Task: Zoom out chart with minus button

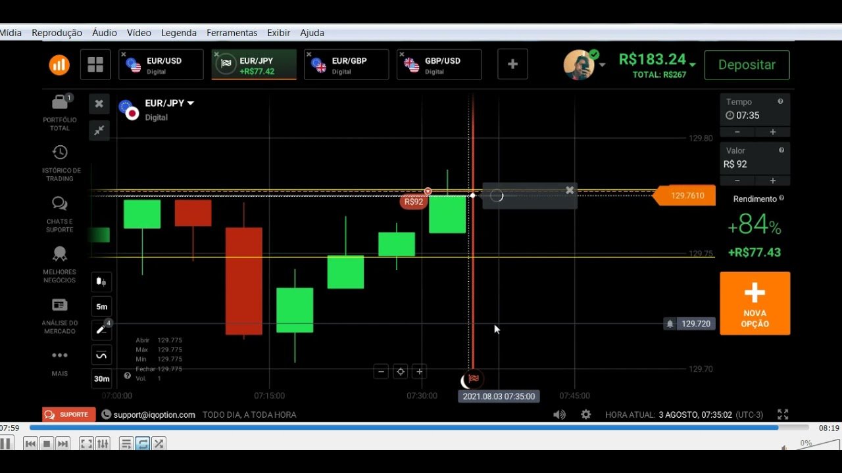Action: tap(381, 372)
